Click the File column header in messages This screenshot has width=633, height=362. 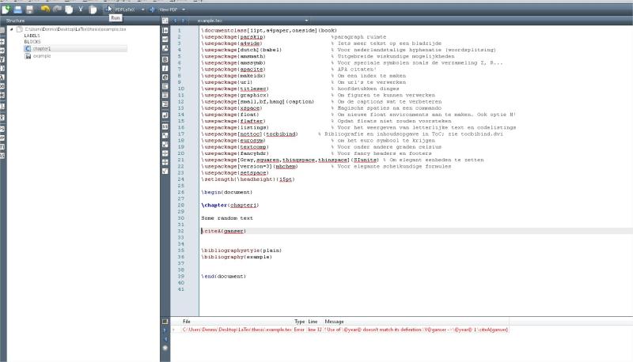187,321
